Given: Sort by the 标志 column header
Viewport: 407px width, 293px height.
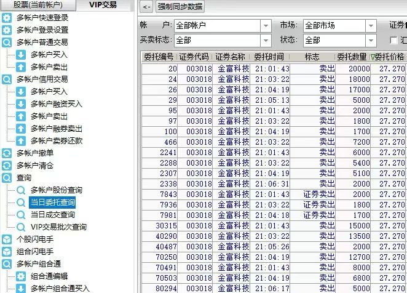Looking at the screenshot, I should click(x=312, y=57).
